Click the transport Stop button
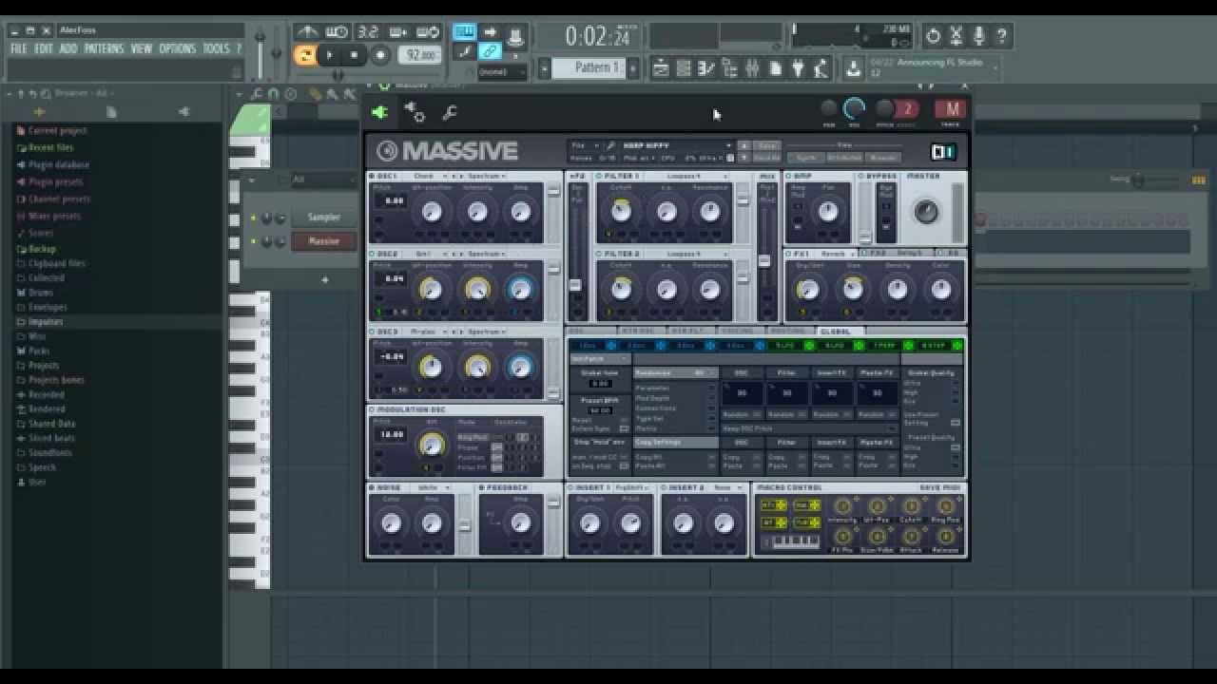Image resolution: width=1217 pixels, height=684 pixels. (354, 55)
